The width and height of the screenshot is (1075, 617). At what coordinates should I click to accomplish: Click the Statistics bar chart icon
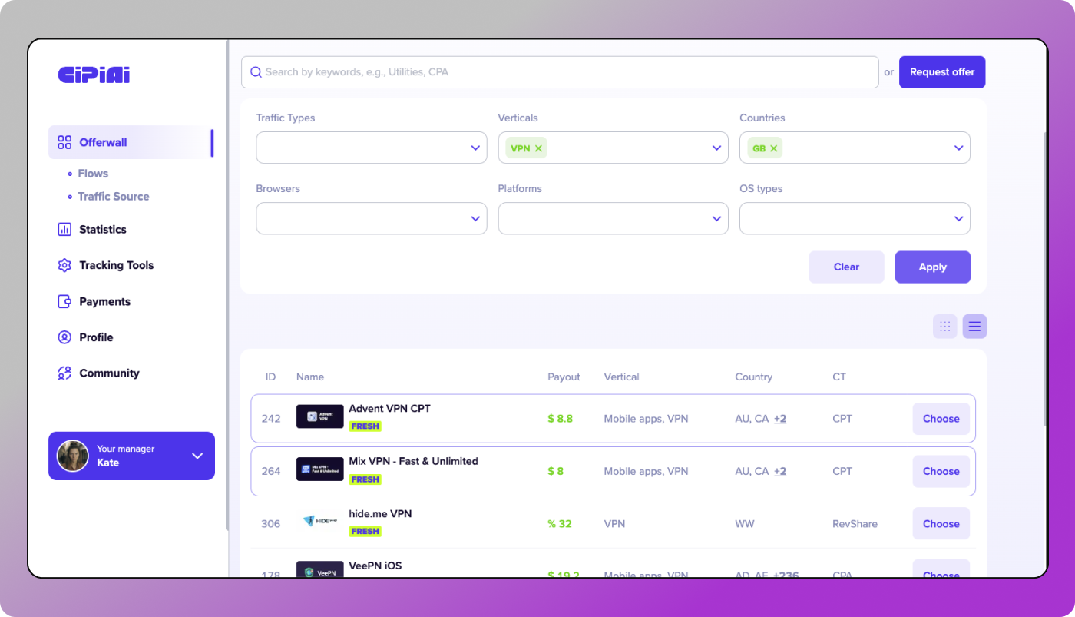[64, 230]
